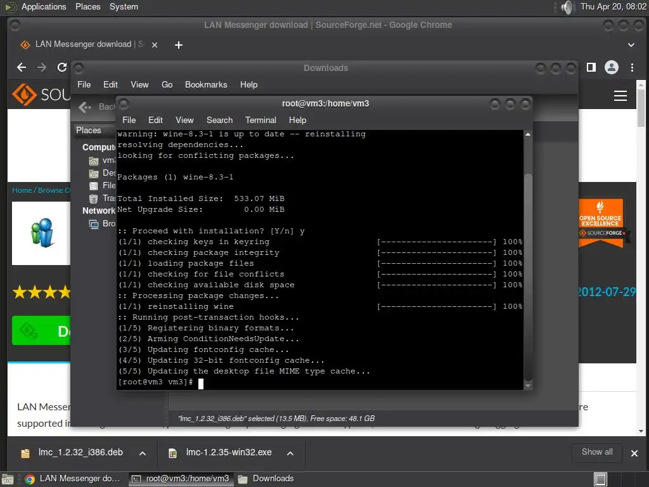The image size is (649, 487).
Task: Open Help menu in Downloads window
Action: click(248, 84)
